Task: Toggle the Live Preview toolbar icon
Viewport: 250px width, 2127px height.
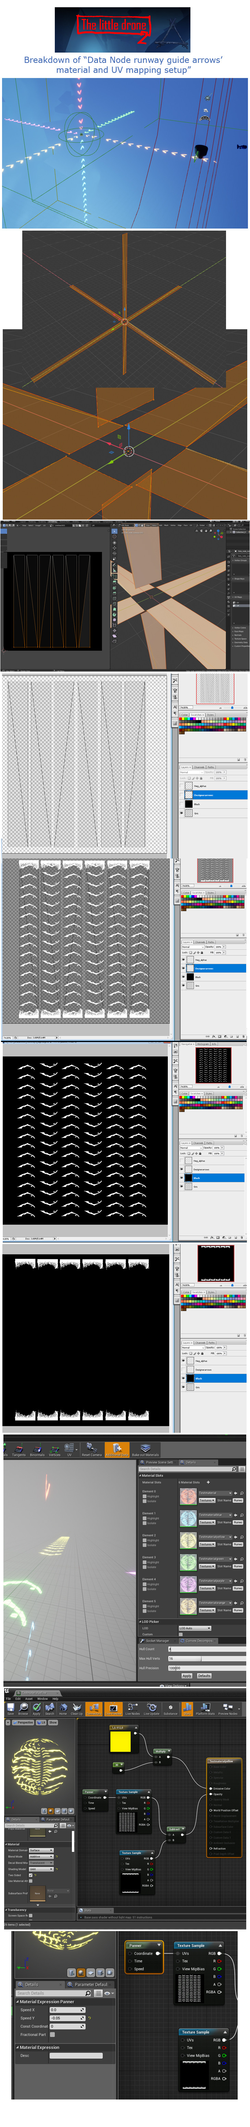Action: click(x=113, y=1708)
